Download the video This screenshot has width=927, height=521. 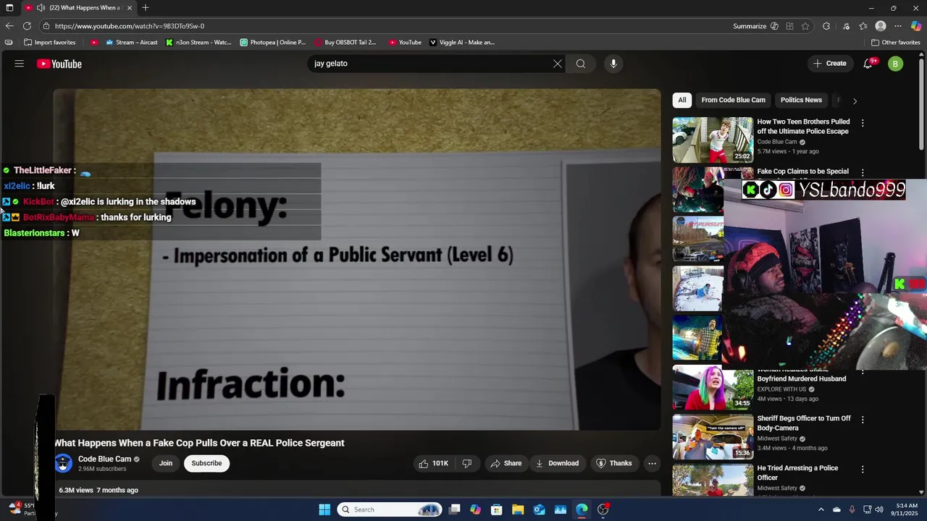click(x=556, y=463)
